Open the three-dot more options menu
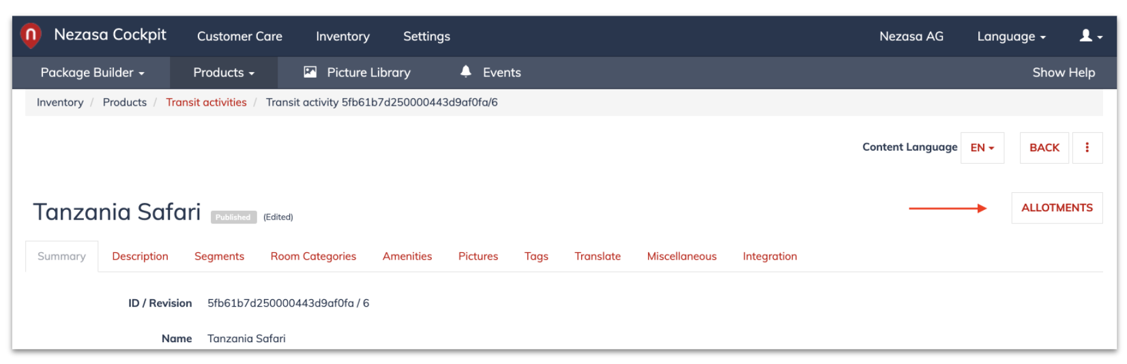The height and width of the screenshot is (364, 1127). click(1087, 148)
